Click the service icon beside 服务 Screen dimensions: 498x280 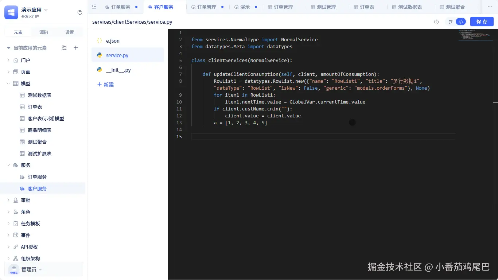15,165
